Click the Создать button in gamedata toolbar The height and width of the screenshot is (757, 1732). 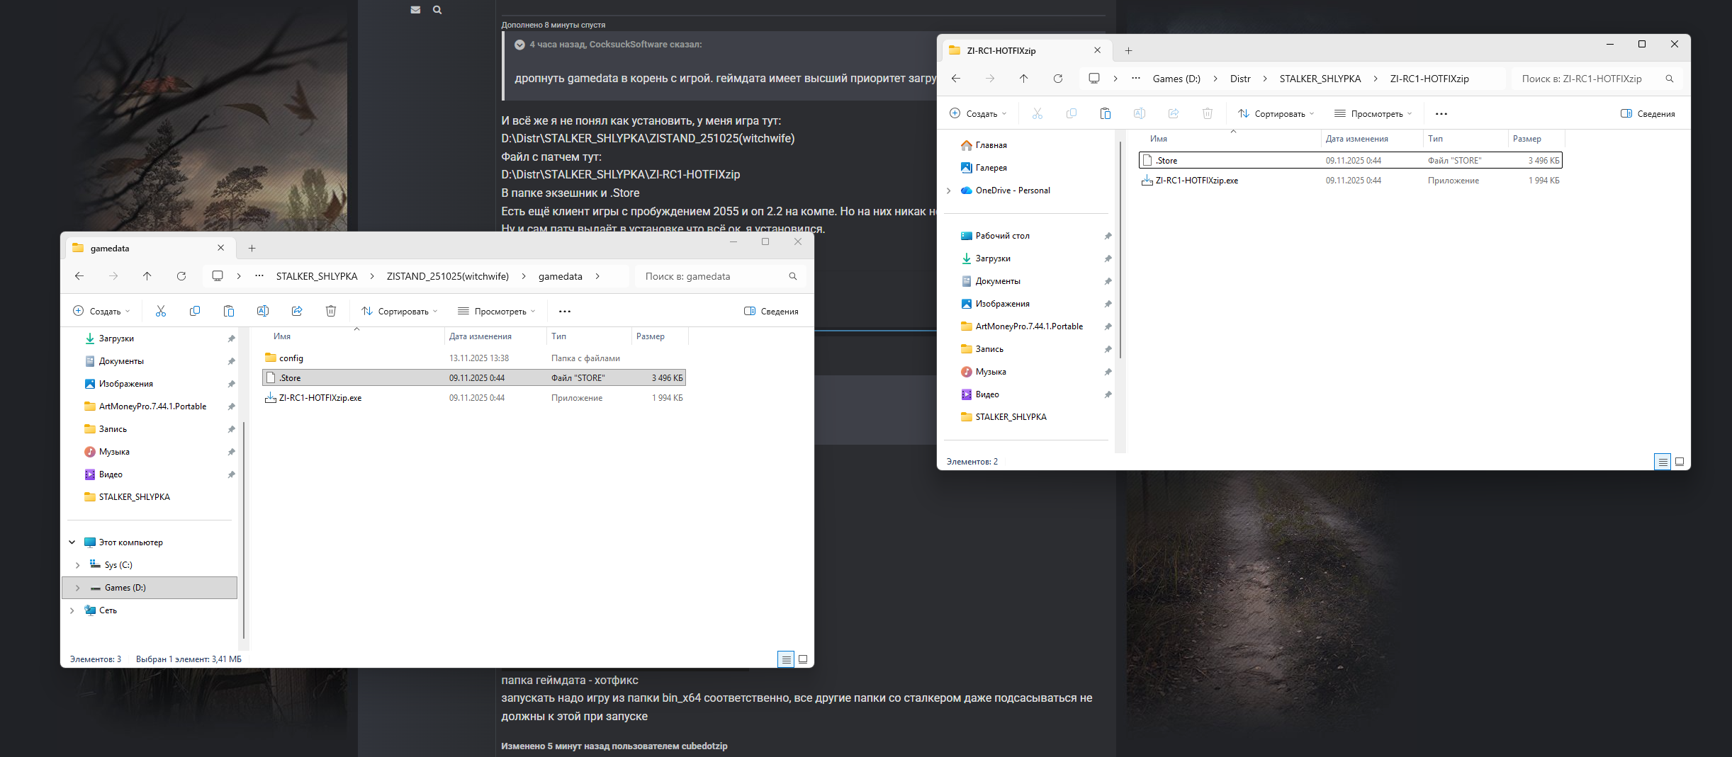click(x=101, y=311)
